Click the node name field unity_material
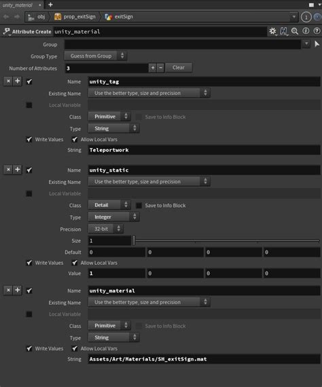 click(x=160, y=32)
